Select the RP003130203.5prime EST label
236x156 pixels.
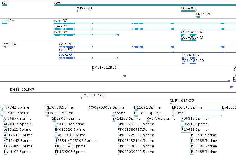tap(136, 147)
